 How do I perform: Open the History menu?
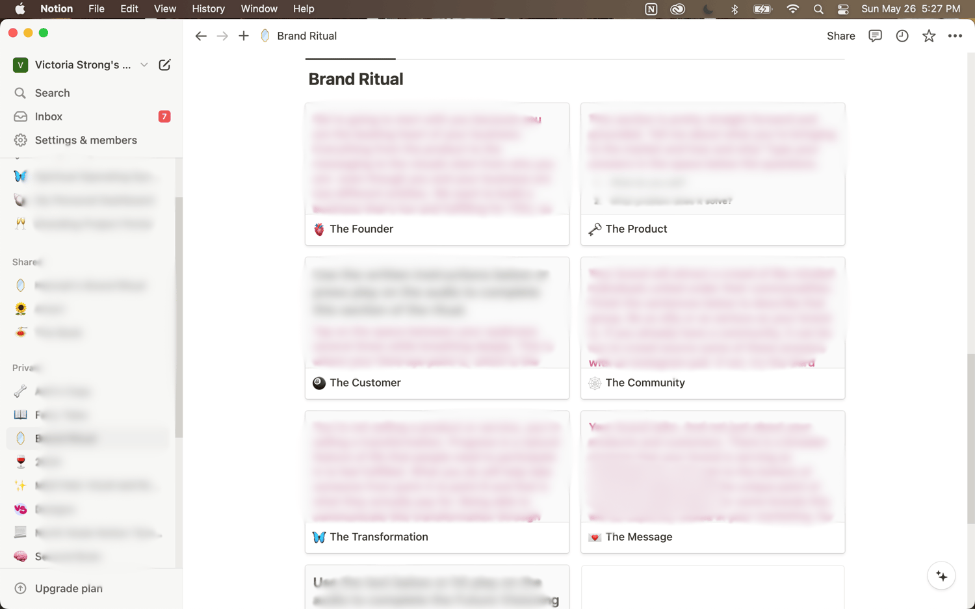[208, 8]
